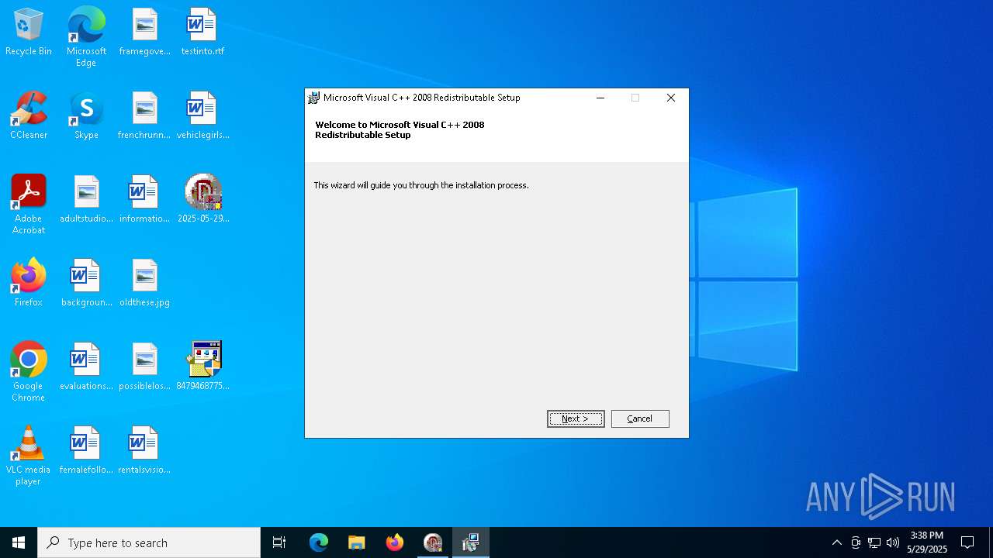Screen dimensions: 993x558
Task: Select vehiclegirls... Word document icon
Action: pyautogui.click(x=202, y=116)
